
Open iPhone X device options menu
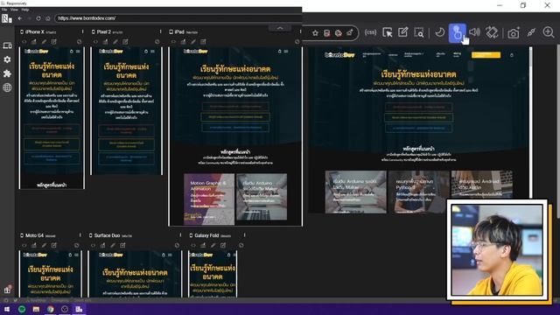[x=82, y=31]
